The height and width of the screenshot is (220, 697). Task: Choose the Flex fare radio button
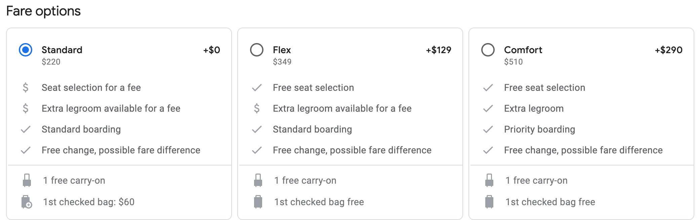click(x=257, y=50)
